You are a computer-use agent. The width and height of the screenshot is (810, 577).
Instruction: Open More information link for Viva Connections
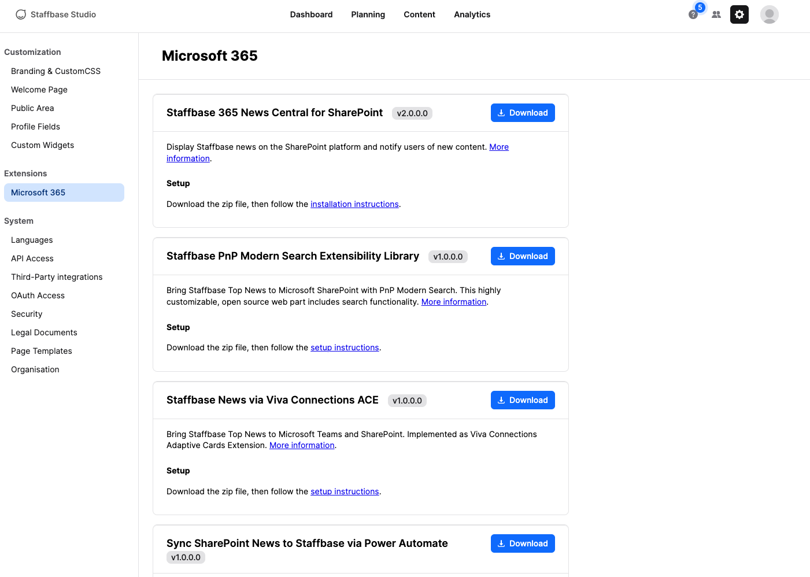point(302,445)
